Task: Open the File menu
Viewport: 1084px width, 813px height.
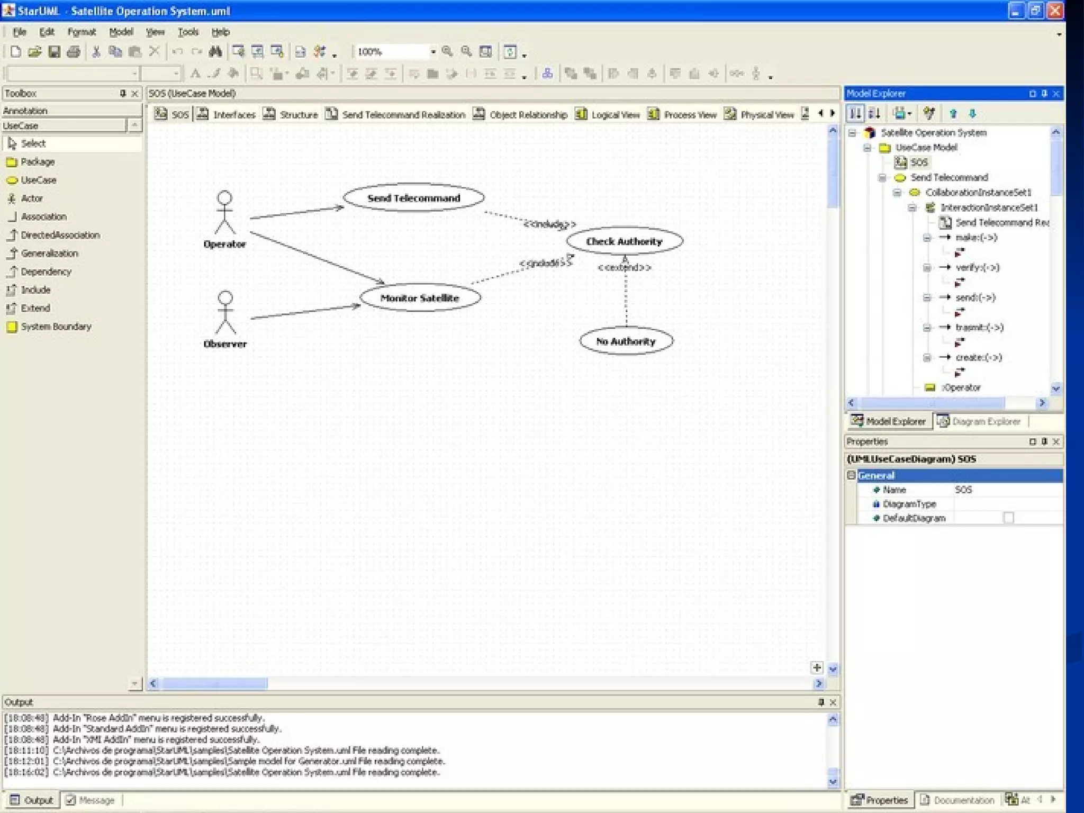Action: point(19,32)
